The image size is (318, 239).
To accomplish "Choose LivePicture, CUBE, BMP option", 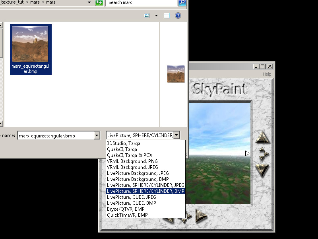I will point(145,203).
